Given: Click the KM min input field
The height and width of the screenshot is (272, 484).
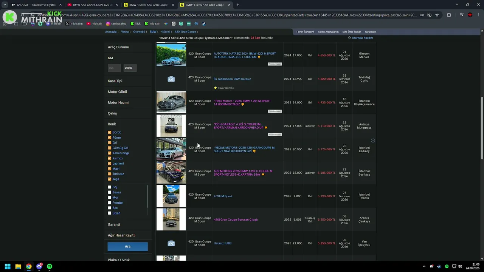Looking at the screenshot, I should point(114,68).
